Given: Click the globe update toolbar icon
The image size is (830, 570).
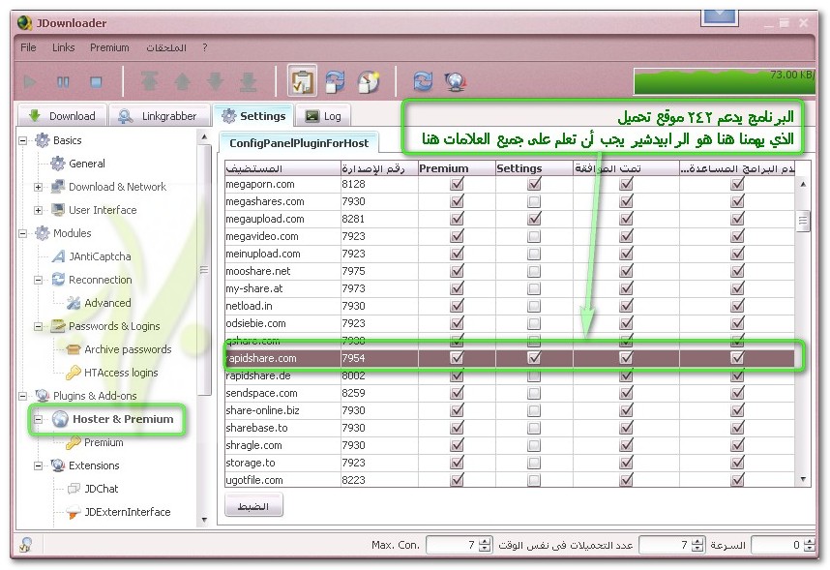Looking at the screenshot, I should click(456, 81).
